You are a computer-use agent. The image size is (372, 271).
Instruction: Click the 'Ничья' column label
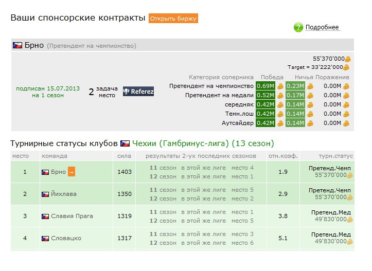[x=304, y=77]
